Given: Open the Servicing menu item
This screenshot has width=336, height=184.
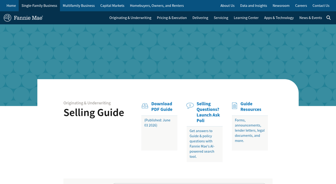Looking at the screenshot, I should pyautogui.click(x=221, y=18).
